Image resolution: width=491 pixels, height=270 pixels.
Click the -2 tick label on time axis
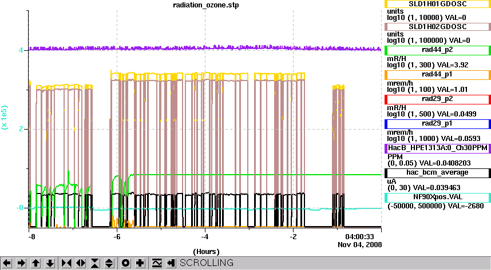pyautogui.click(x=293, y=236)
